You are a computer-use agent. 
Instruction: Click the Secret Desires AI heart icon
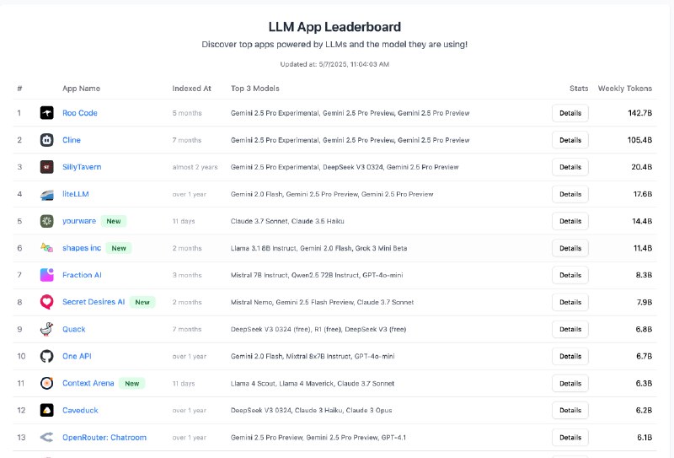47,302
